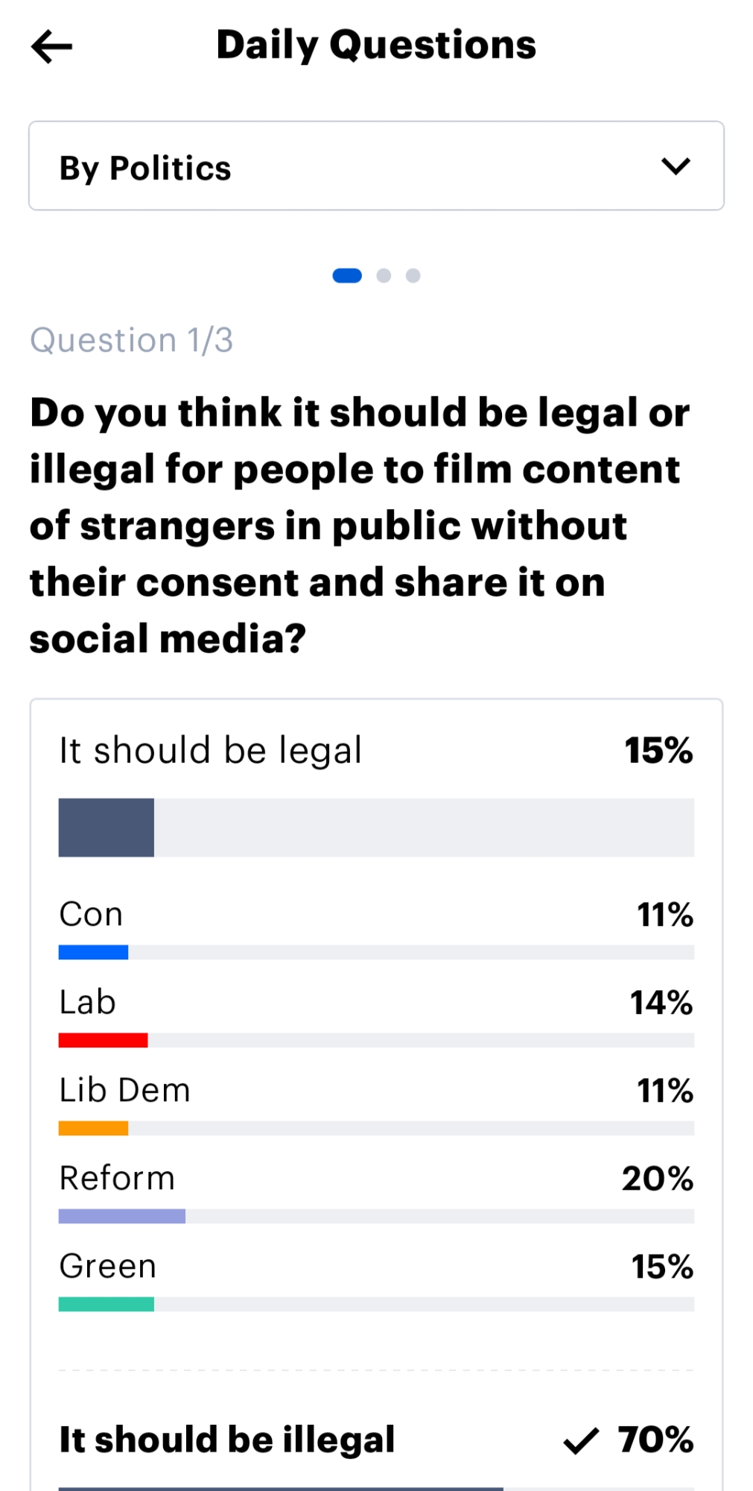Tap the back arrow icon
The image size is (753, 1491).
pyautogui.click(x=51, y=46)
